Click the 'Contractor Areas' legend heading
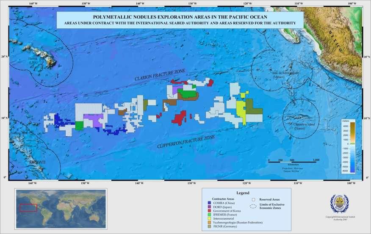 [x=223, y=199]
